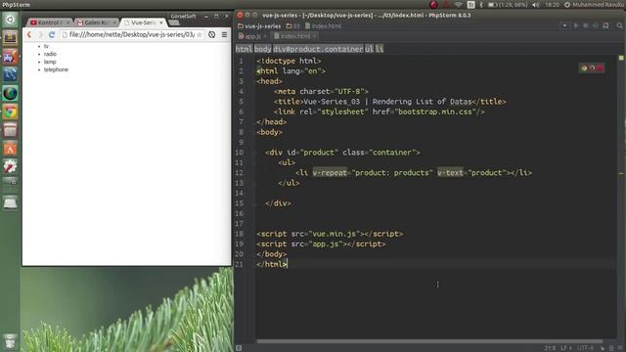The image size is (626, 352).
Task: Click the GörselSoft profile button in Chrome
Action: pyautogui.click(x=183, y=16)
